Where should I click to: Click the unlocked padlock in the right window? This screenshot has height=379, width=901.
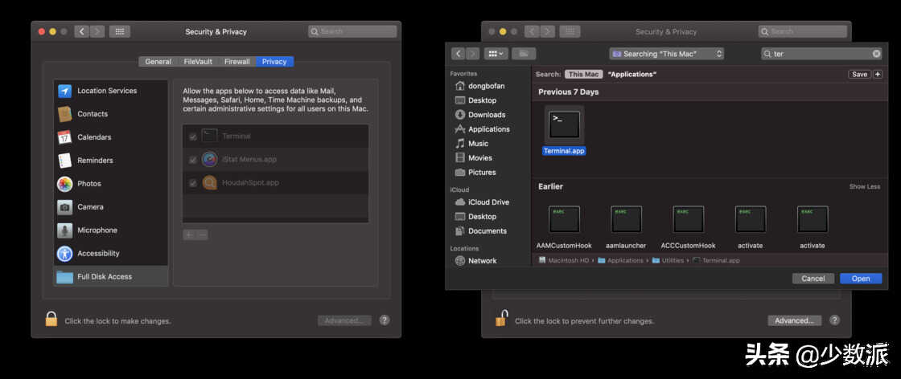501,319
